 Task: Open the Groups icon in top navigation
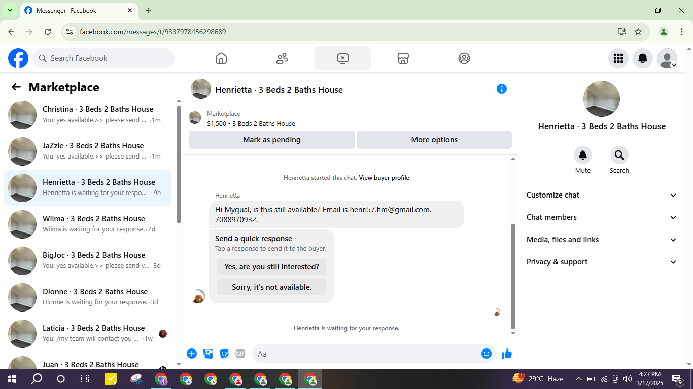[x=464, y=58]
